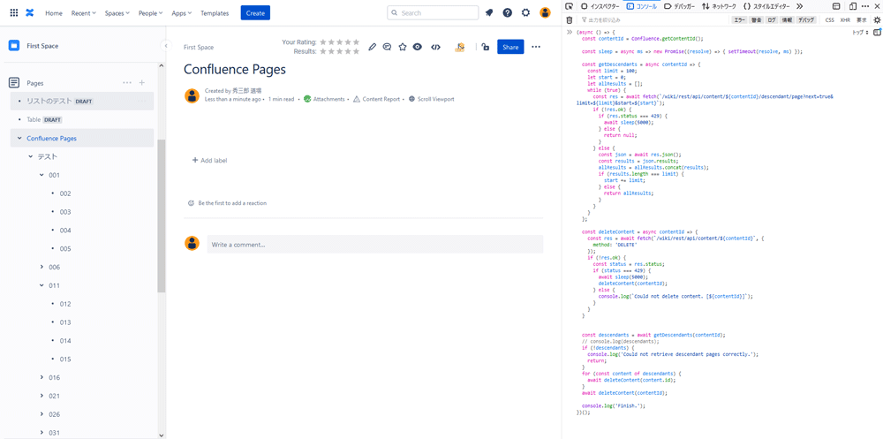Open DevTools customize ellipsis menu
This screenshot has width=883, height=439.
pyautogui.click(x=865, y=6)
